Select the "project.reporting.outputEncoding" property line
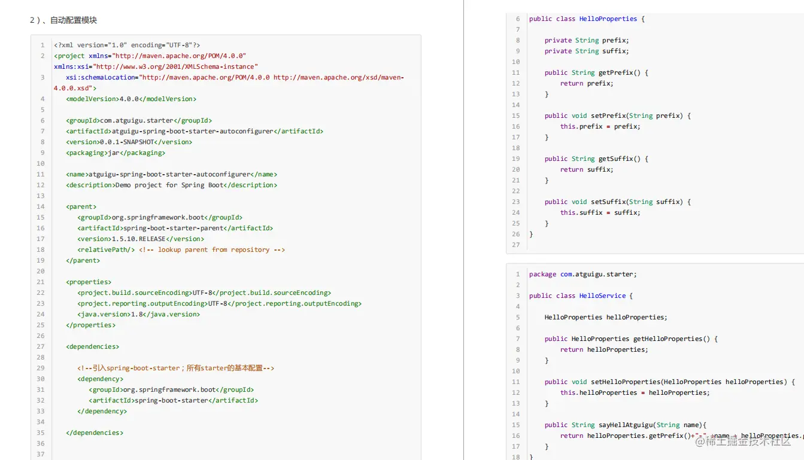The image size is (804, 460). click(x=220, y=303)
